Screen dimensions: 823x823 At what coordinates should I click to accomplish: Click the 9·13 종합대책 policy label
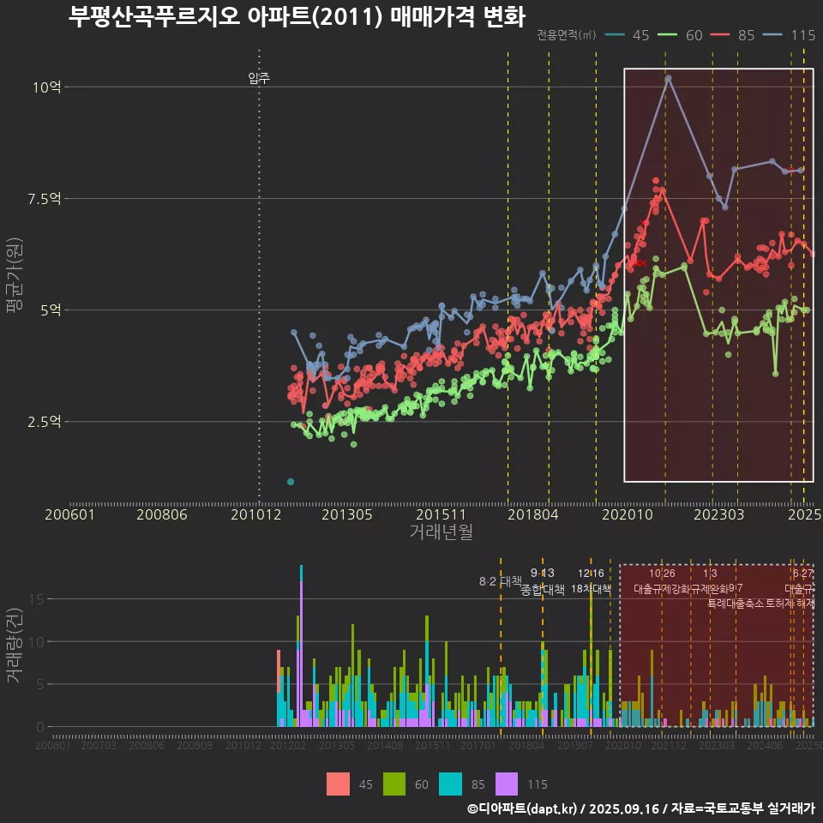click(542, 581)
